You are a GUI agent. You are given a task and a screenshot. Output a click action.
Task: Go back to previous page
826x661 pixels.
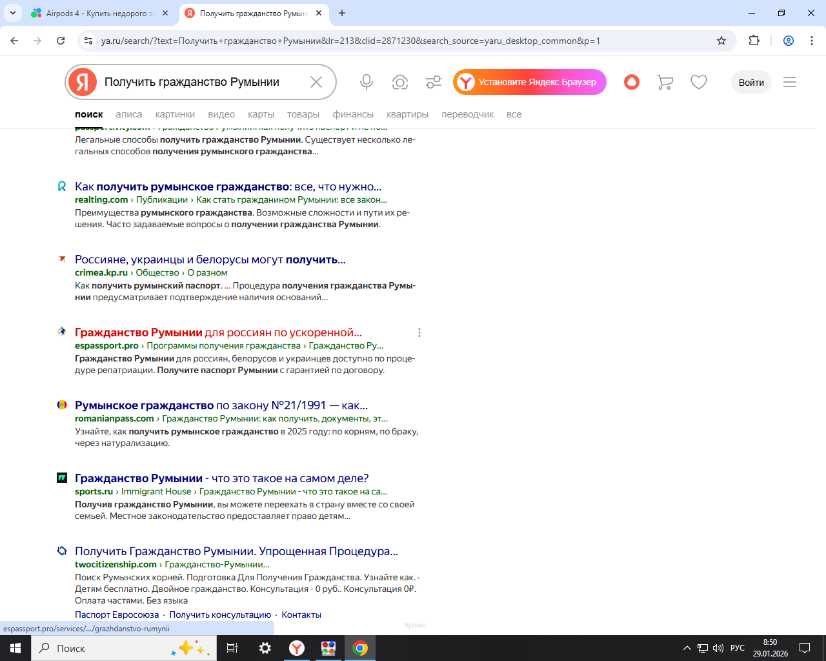[x=14, y=41]
